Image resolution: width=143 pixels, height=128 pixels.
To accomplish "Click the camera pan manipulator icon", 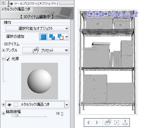I will click(x=97, y=14).
